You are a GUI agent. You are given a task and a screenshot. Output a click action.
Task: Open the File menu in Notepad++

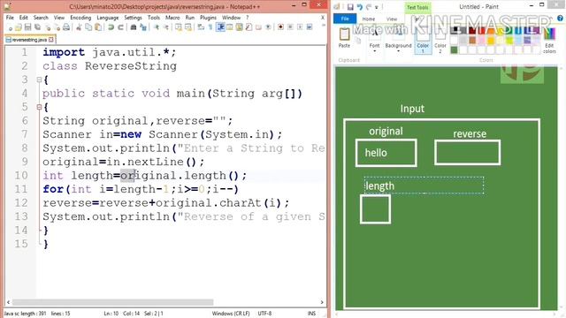pyautogui.click(x=10, y=18)
